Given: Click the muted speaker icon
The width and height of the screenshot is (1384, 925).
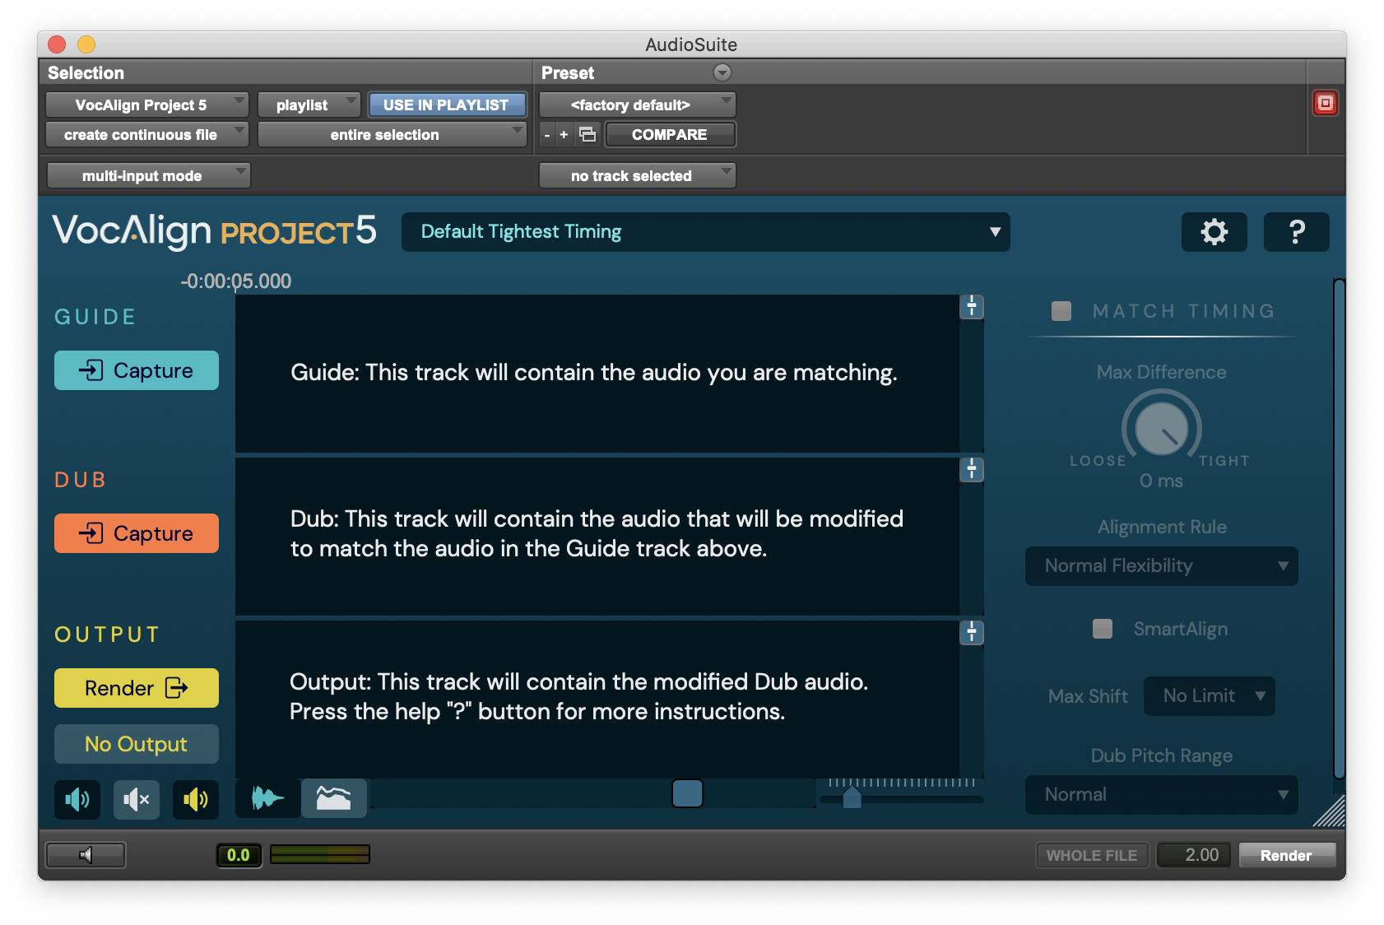Looking at the screenshot, I should point(137,799).
